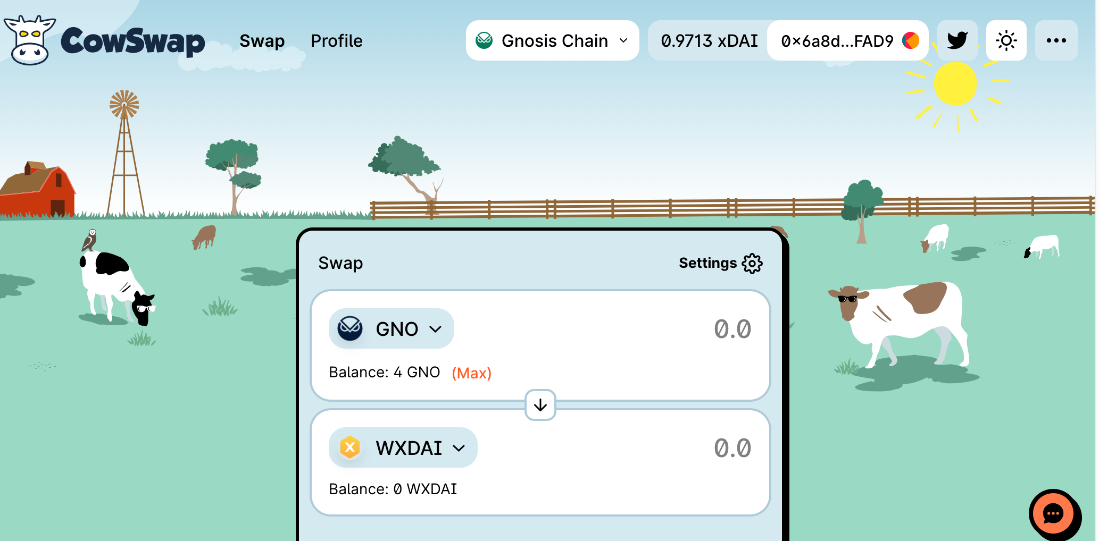The height and width of the screenshot is (541, 1099).
Task: Click the Balance: 0 WXDAI text
Action: pyautogui.click(x=393, y=489)
